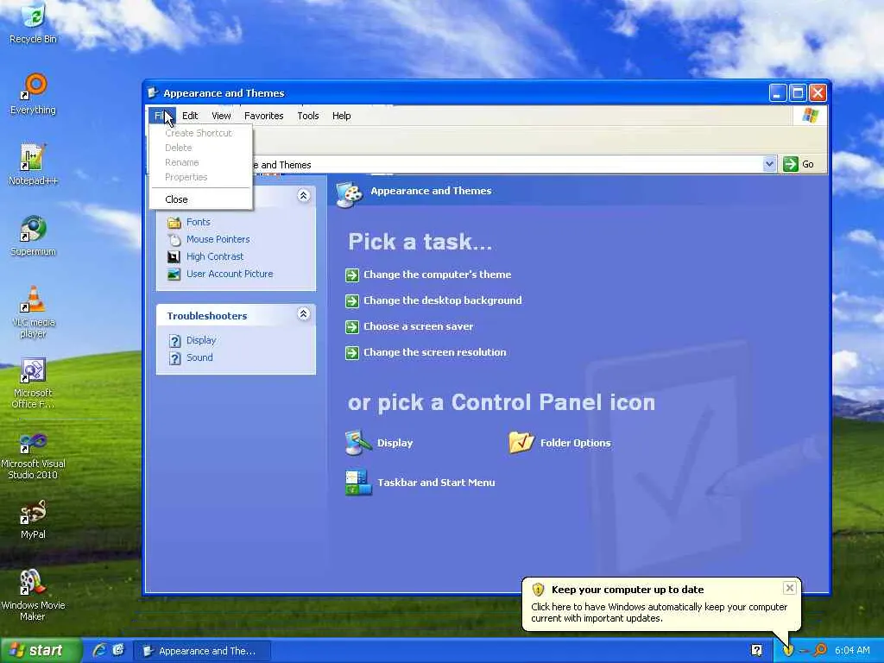884x663 pixels.
Task: Open the Tools menu
Action: (308, 116)
